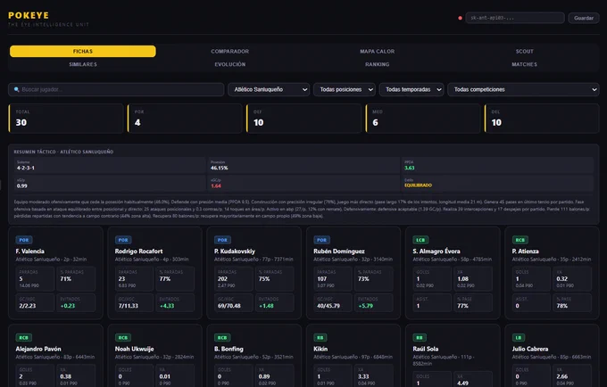This screenshot has width=607, height=387.
Task: Click the MED 6 stat card
Action: (423, 119)
